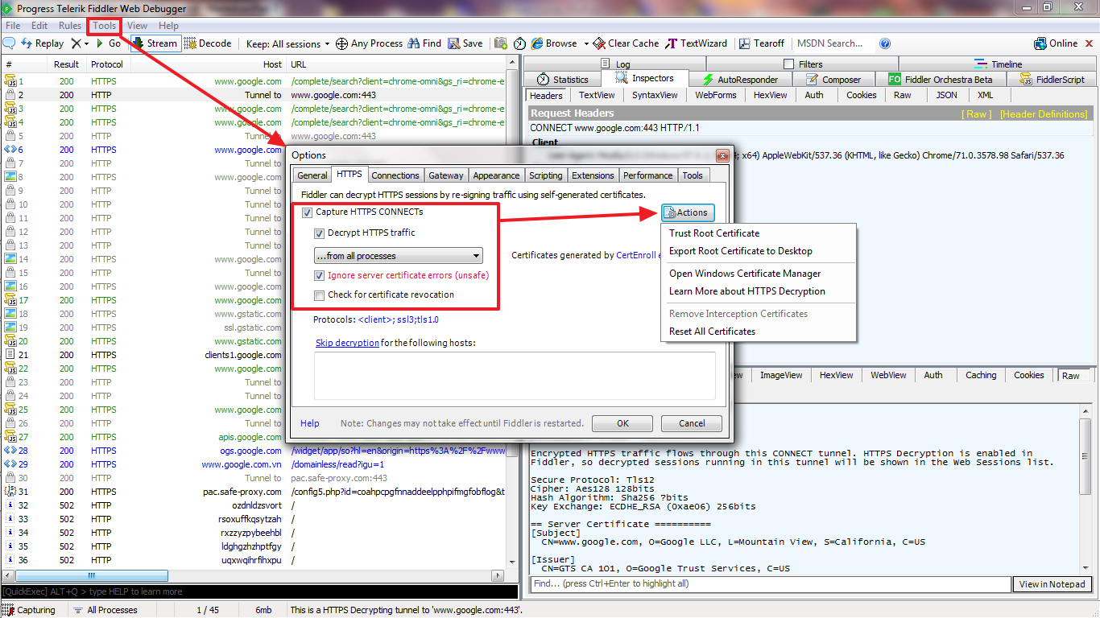Viewport: 1100px width, 618px height.
Task: Click the Capturing indicator in the status bar
Action: 30,610
